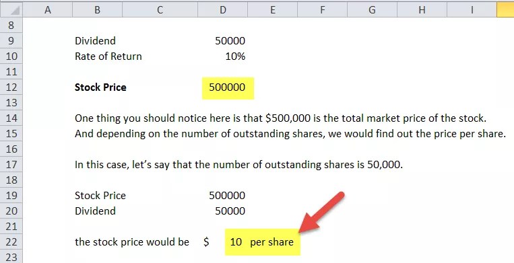Select the Dividend value 50000 in row 9
This screenshot has height=263, width=514.
pyautogui.click(x=230, y=40)
